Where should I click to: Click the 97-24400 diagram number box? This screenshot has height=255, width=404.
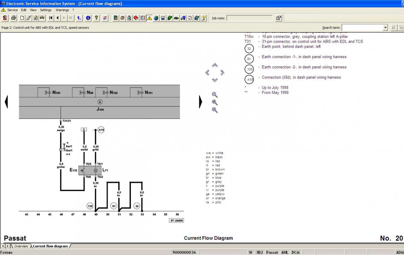[176, 221]
